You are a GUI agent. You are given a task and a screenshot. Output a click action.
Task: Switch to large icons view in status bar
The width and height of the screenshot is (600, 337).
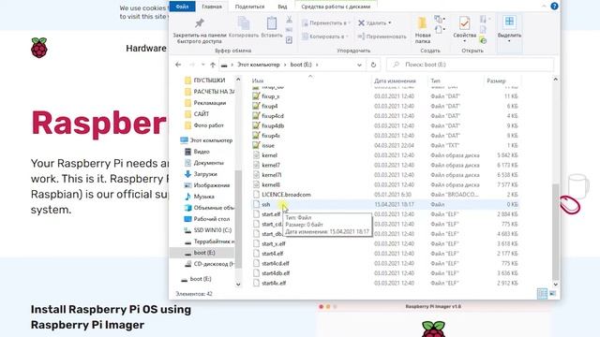coord(552,293)
